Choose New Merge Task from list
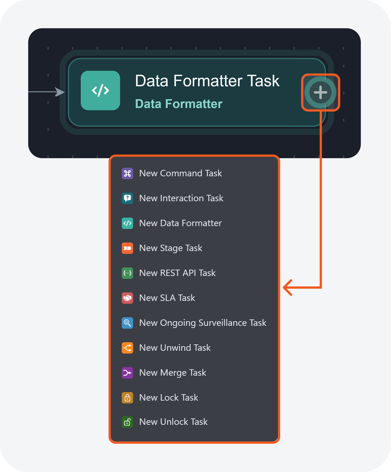Image resolution: width=391 pixels, height=472 pixels. pyautogui.click(x=173, y=373)
